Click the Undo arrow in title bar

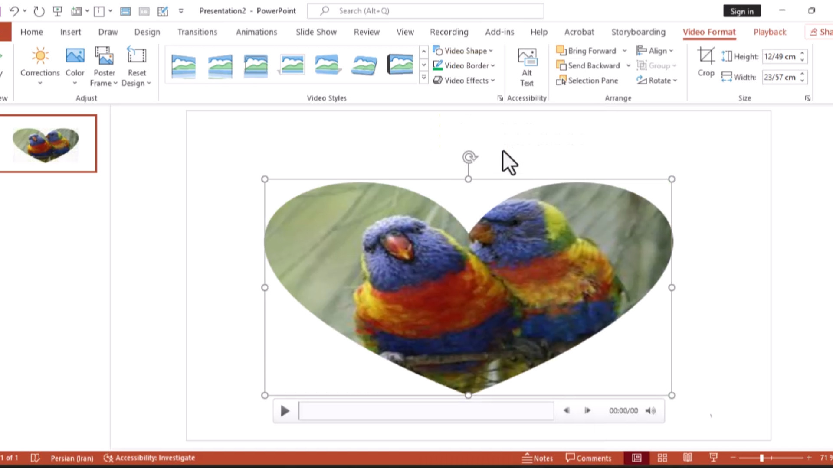pyautogui.click(x=14, y=11)
